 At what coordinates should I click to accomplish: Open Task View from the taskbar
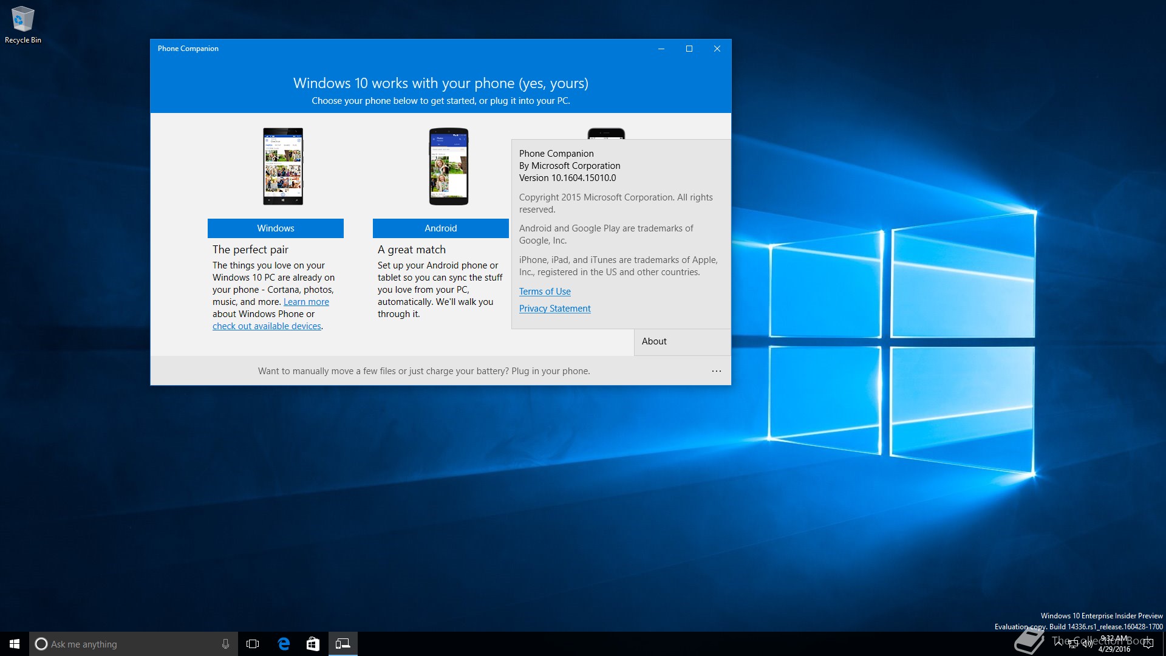(x=253, y=644)
